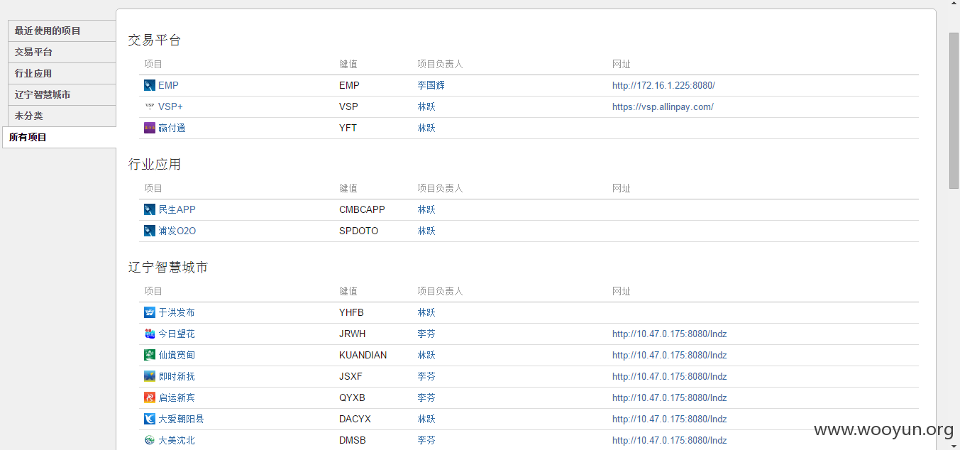Open the 仙境宽甸 row URL
Image resolution: width=960 pixels, height=450 pixels.
pyautogui.click(x=670, y=355)
